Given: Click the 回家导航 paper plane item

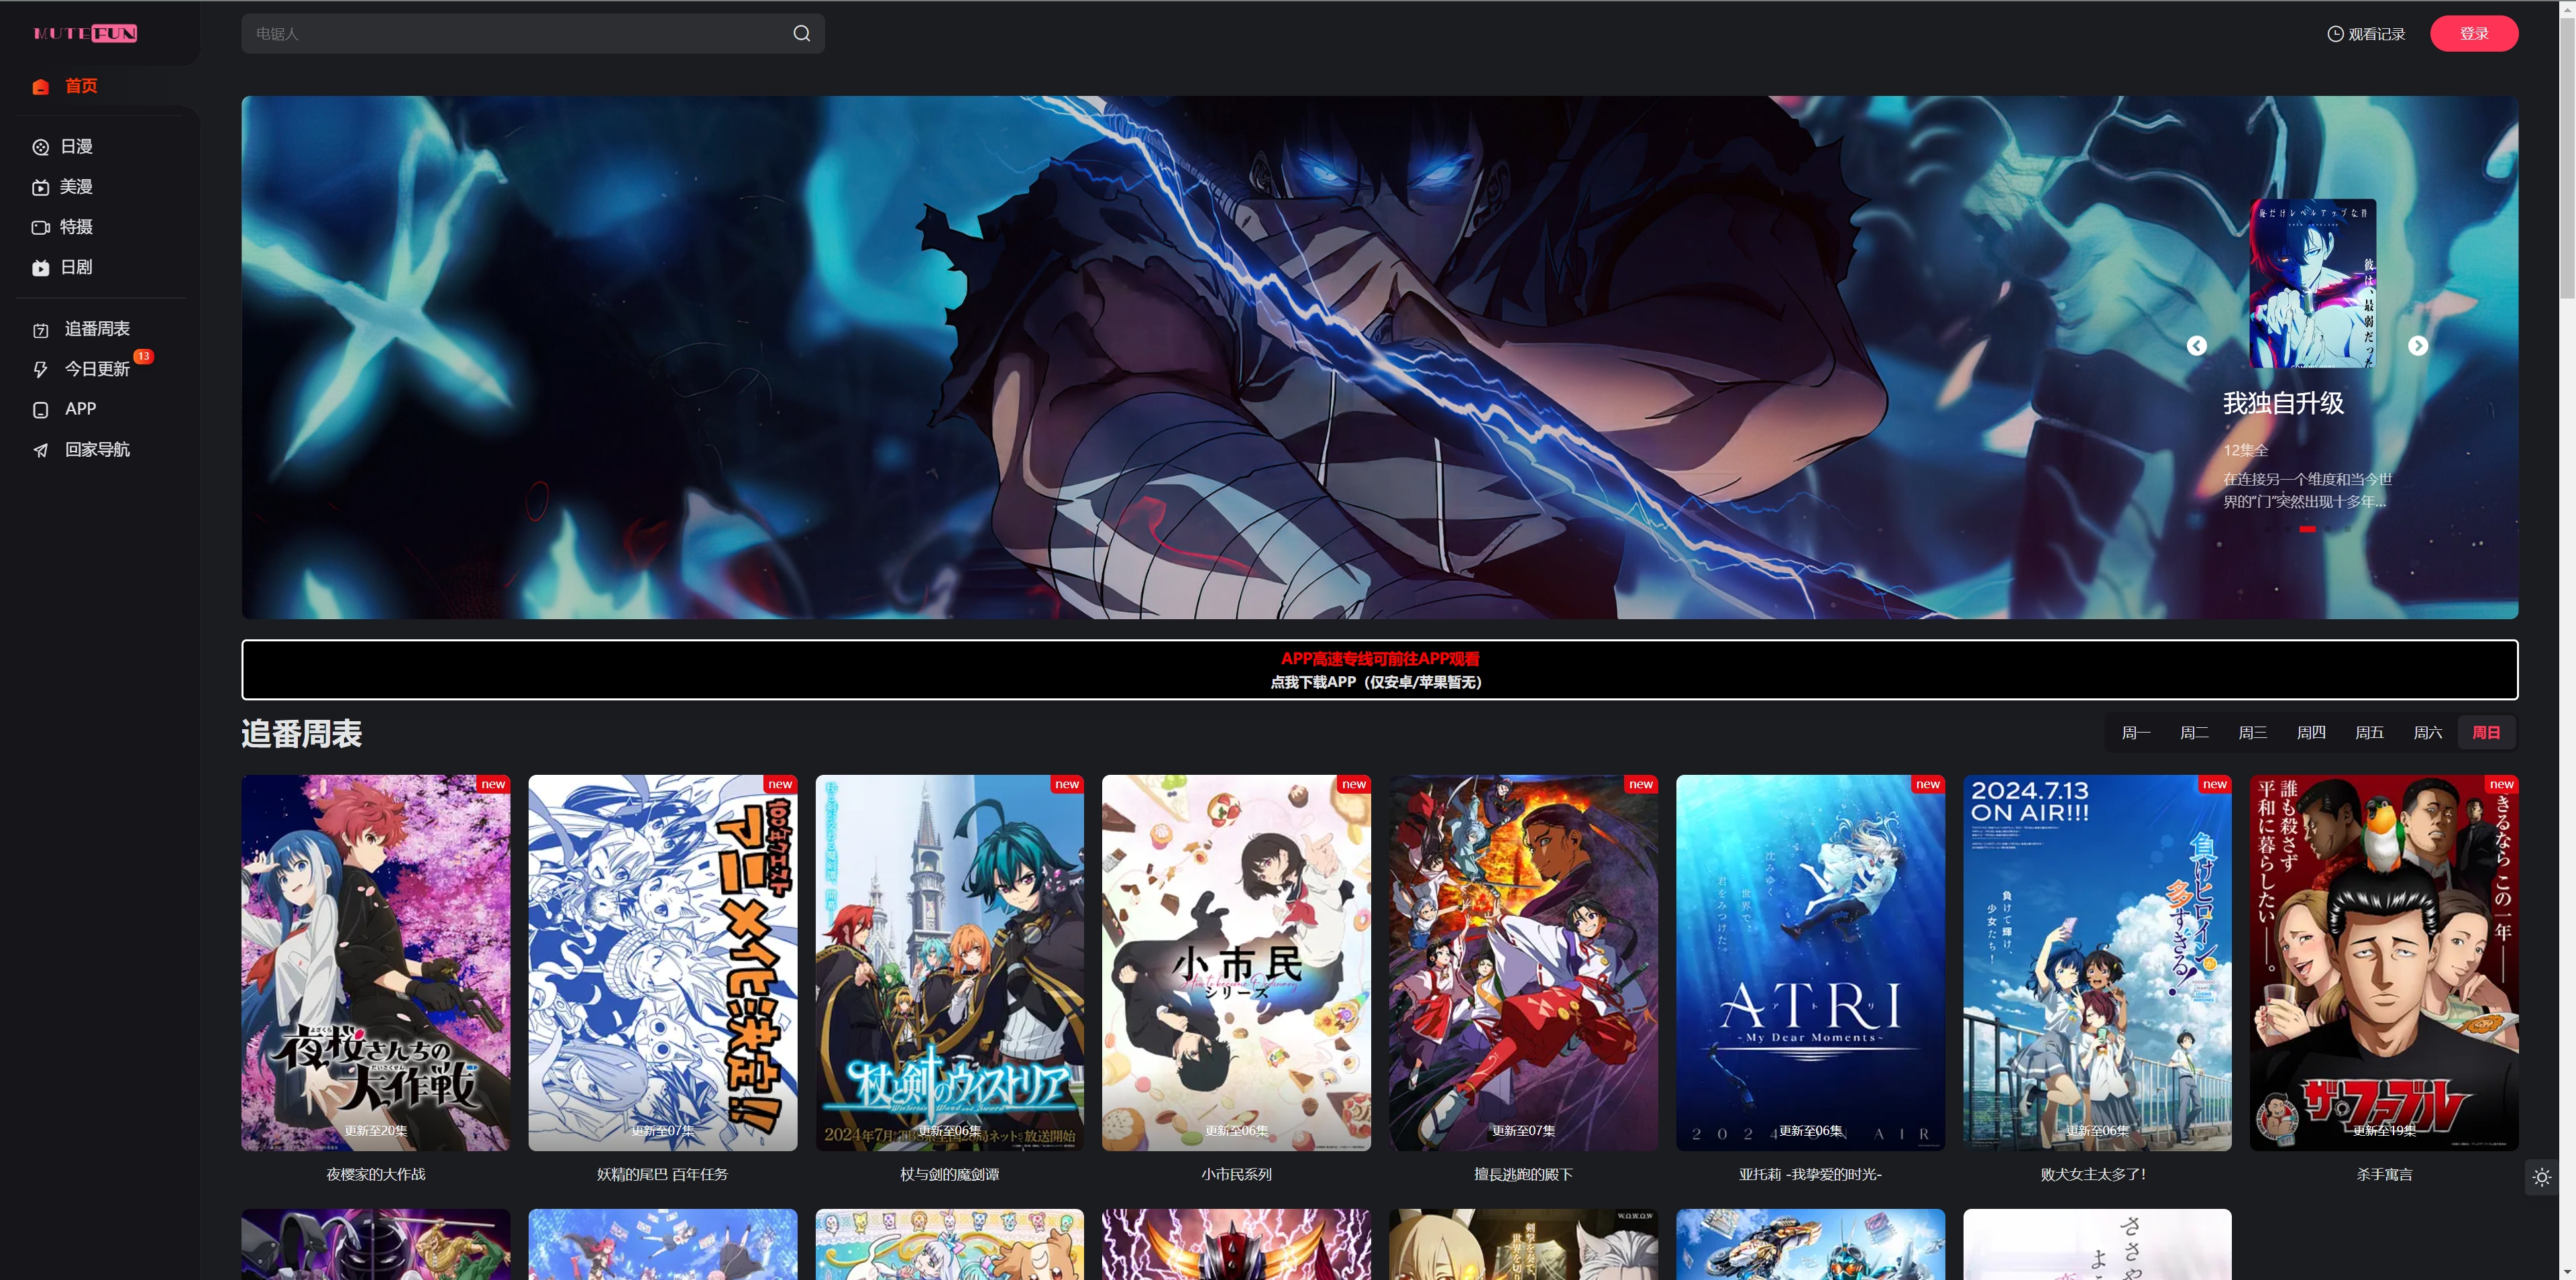Looking at the screenshot, I should (x=96, y=450).
